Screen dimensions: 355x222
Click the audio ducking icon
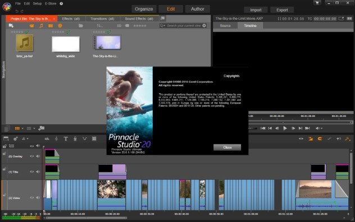[x=84, y=139]
